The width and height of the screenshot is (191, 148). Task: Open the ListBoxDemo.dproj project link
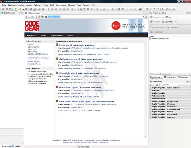click(69, 59)
